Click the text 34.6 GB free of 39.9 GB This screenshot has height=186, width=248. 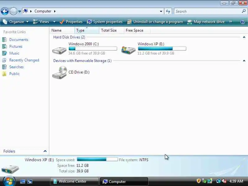tap(87, 53)
